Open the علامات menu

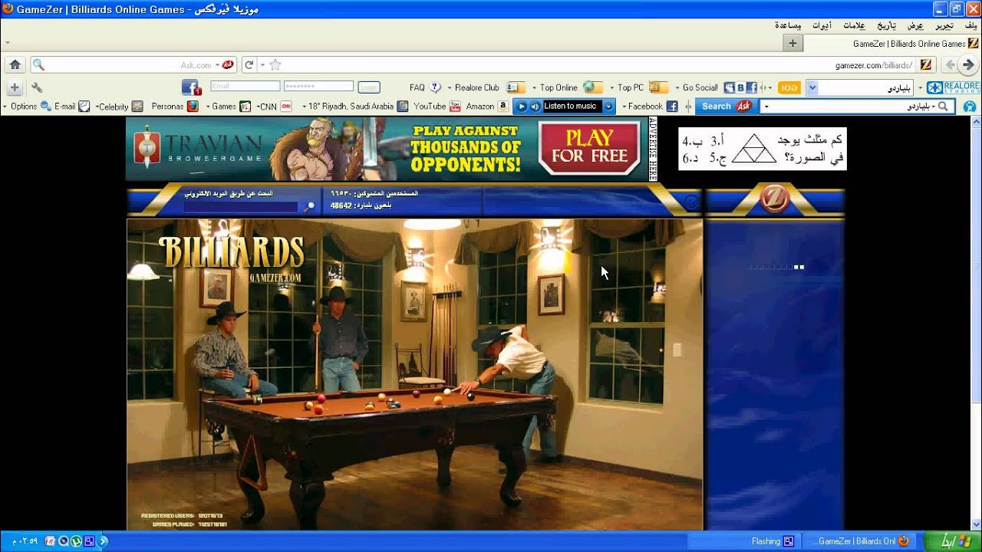pyautogui.click(x=855, y=25)
